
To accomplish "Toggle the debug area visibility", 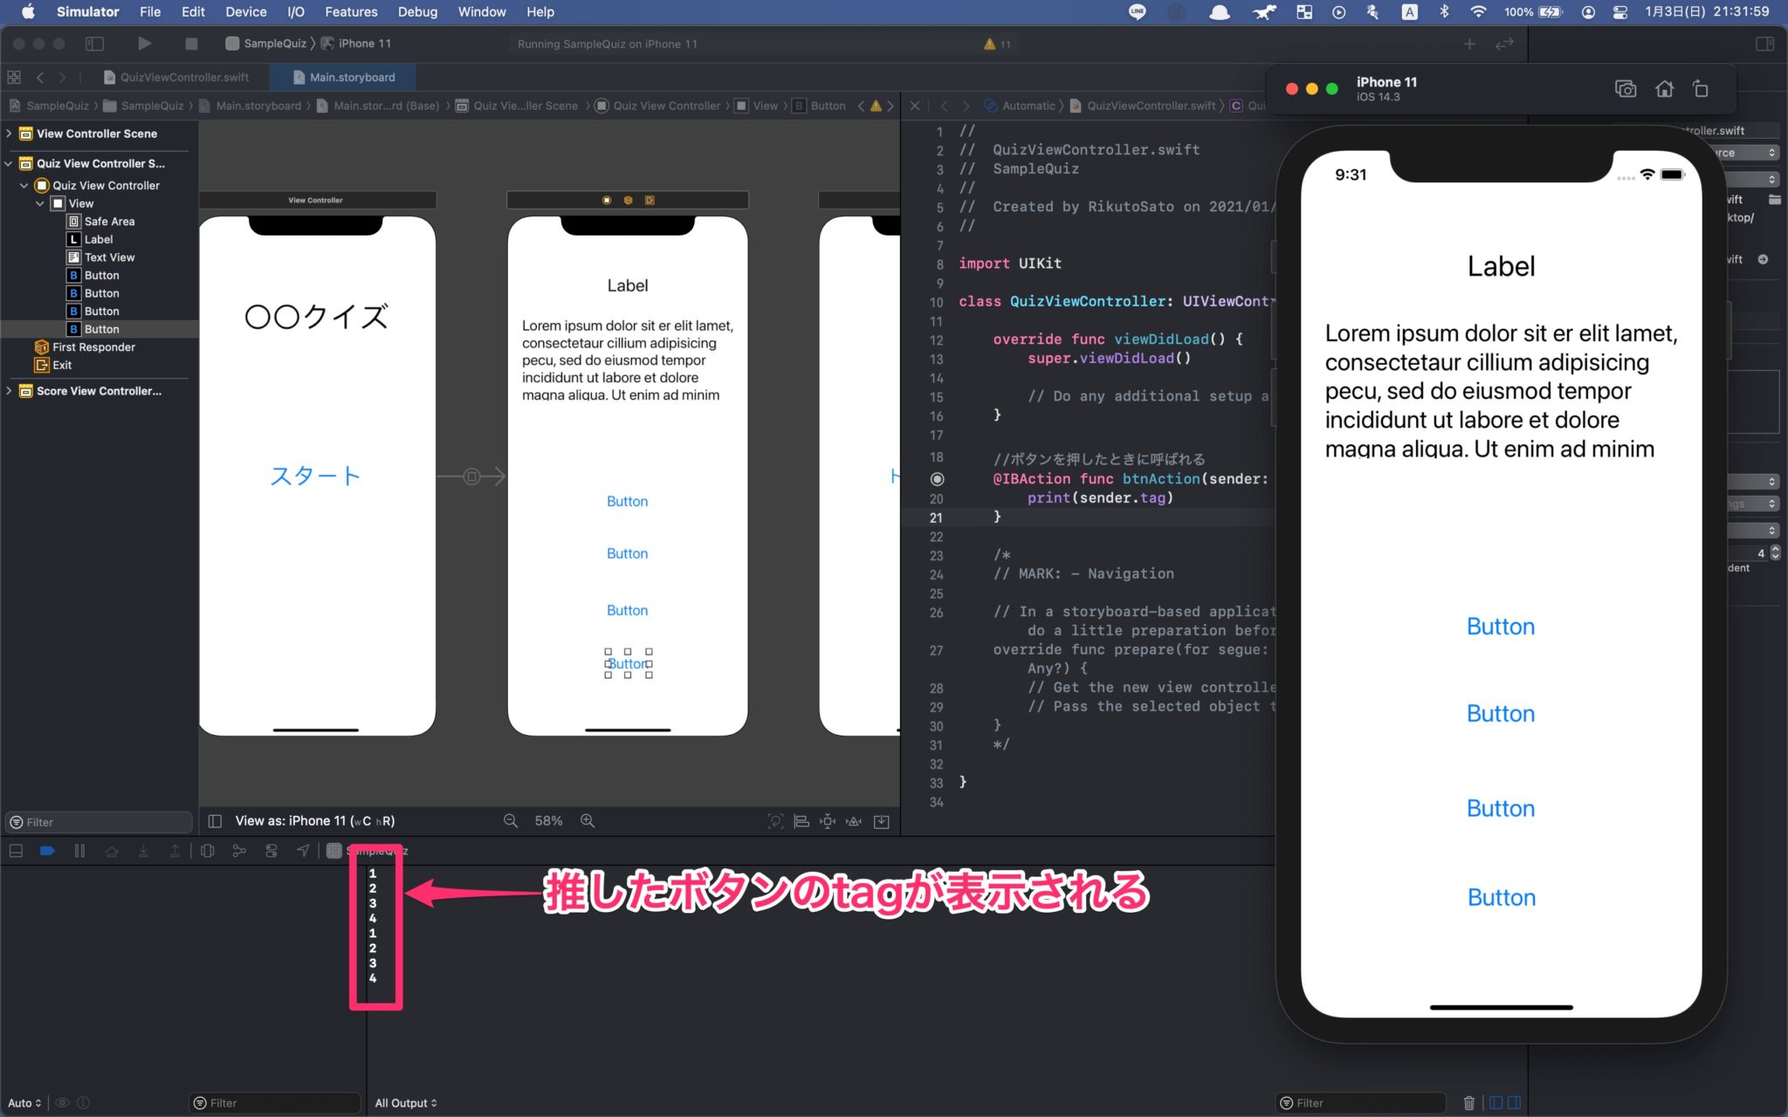I will [16, 851].
